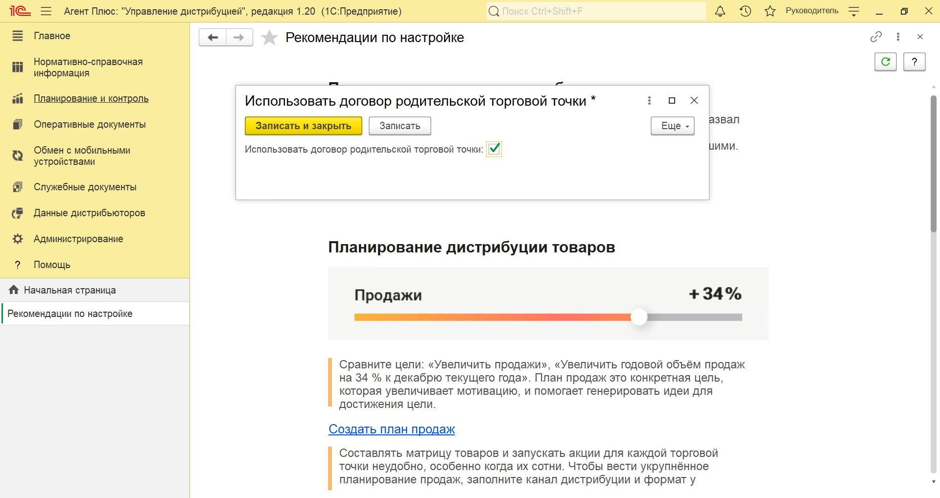Open help with question mark button

tap(914, 62)
